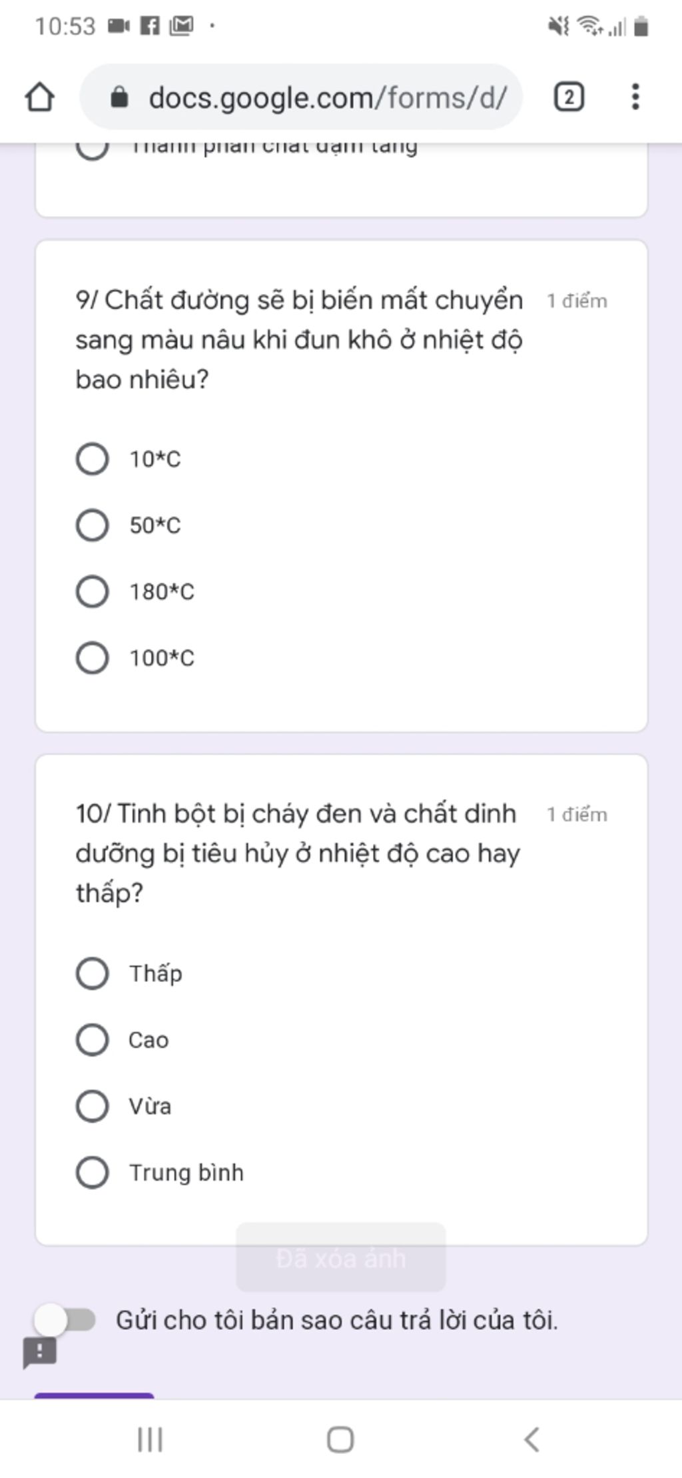Screen dimensions: 682x1478
Task: Select the 10*C answer option
Action: (x=93, y=459)
